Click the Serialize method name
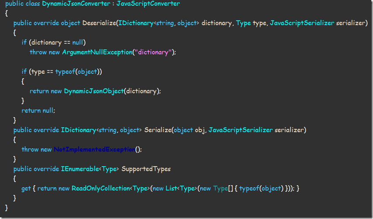 click(x=158, y=130)
